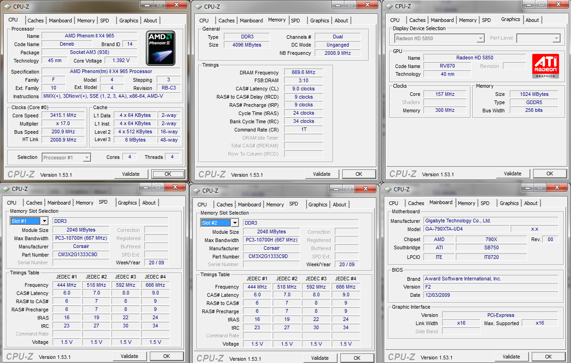Click Validate in the Slot #1 SPD window
This screenshot has width=571, height=363.
(130, 356)
